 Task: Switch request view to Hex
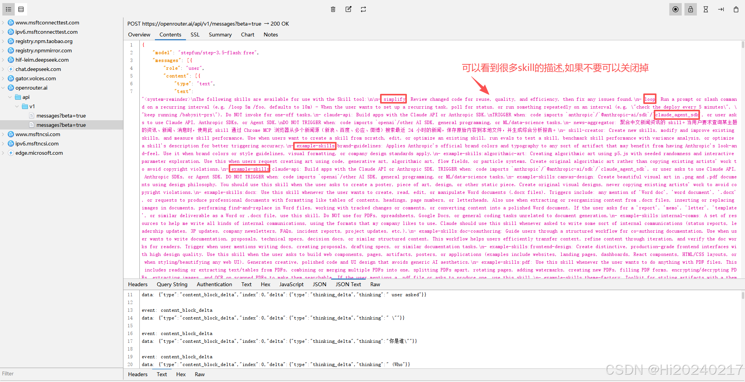point(266,284)
